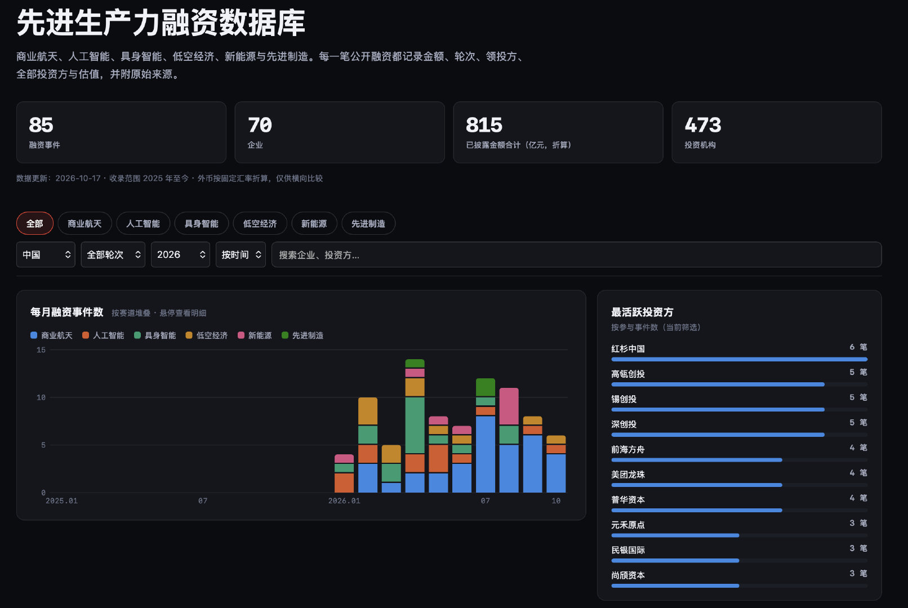Filter by 先进制造 sector chip
Image resolution: width=908 pixels, height=608 pixels.
pos(368,223)
